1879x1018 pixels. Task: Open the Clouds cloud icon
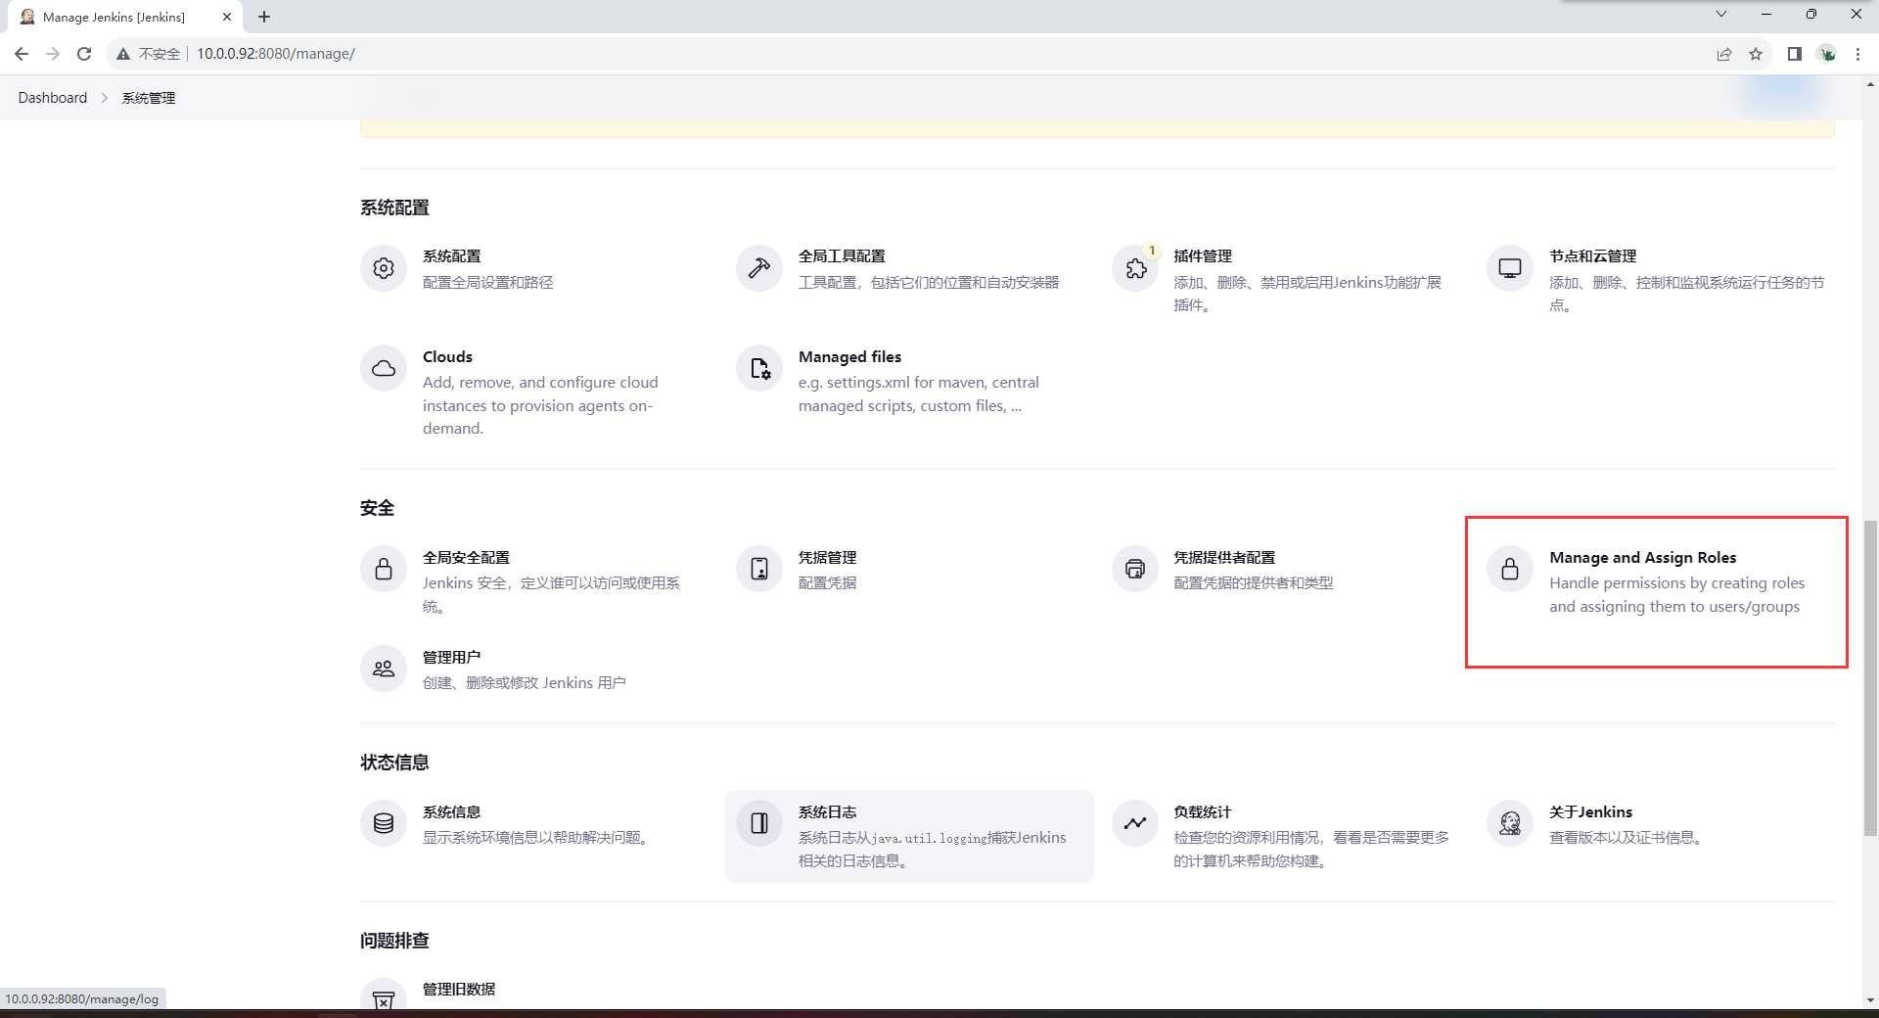point(384,368)
